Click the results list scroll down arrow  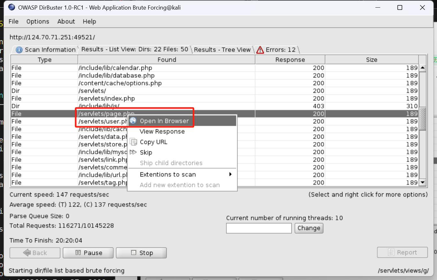click(x=423, y=183)
